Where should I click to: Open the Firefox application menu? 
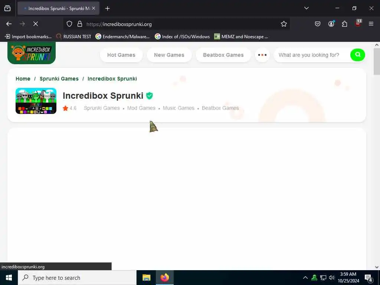click(x=371, y=24)
